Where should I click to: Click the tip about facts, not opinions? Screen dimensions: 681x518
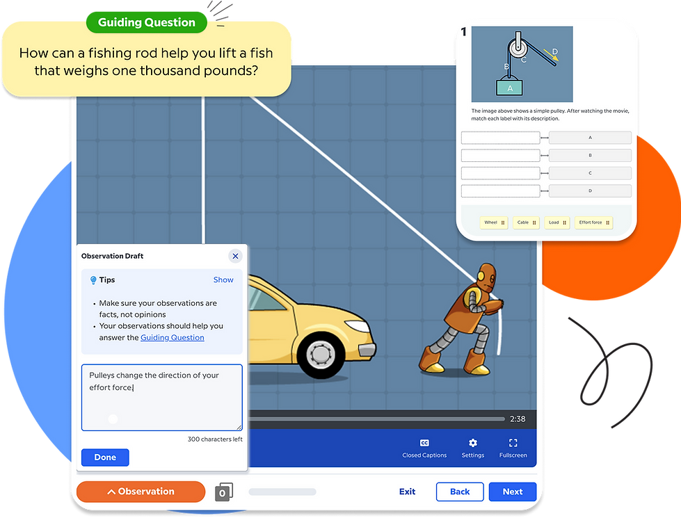[158, 309]
